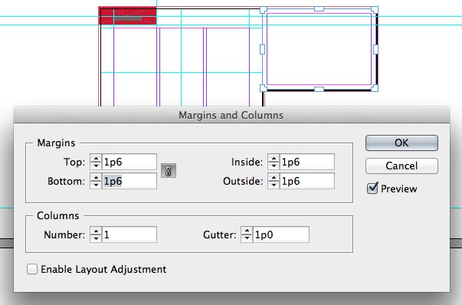Click left-middle handle of selected frame
Viewport: 462px width, 305px height.
point(262,49)
